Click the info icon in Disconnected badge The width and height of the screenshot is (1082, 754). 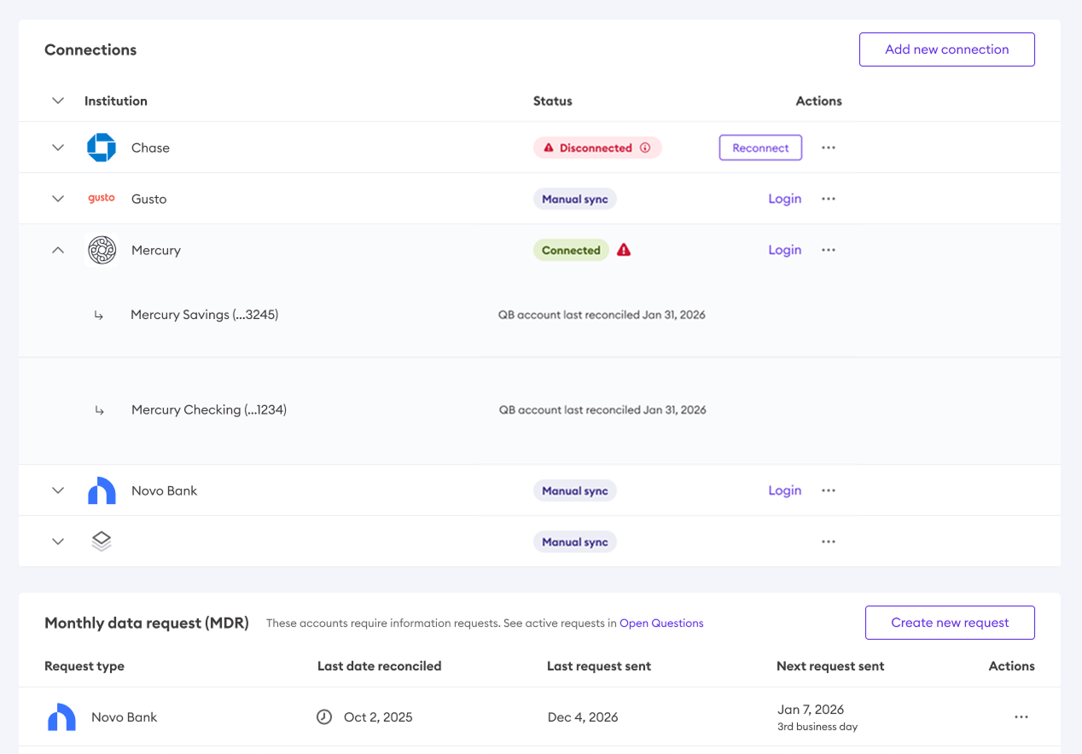pos(645,148)
